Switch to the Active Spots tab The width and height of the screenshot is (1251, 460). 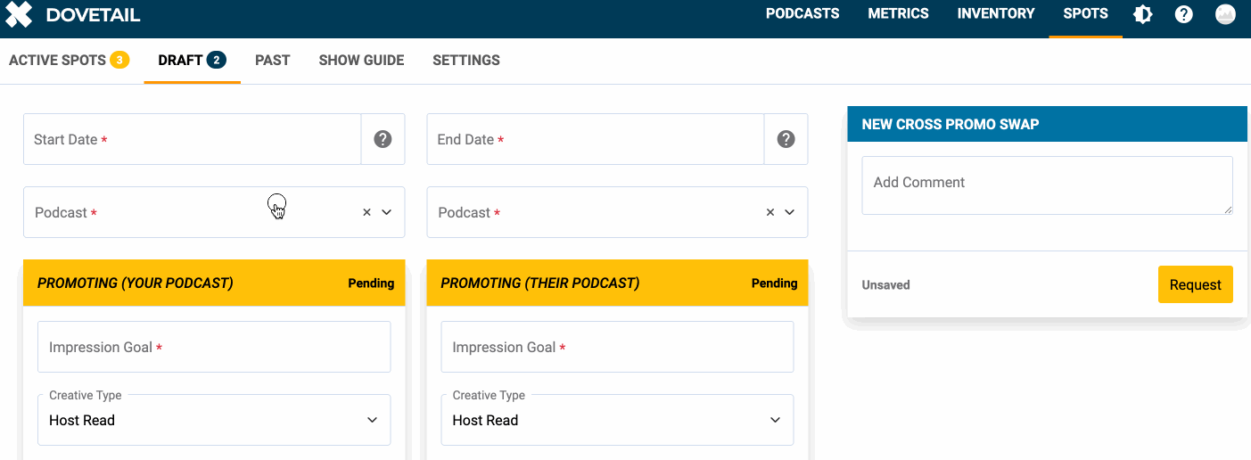[x=69, y=61]
